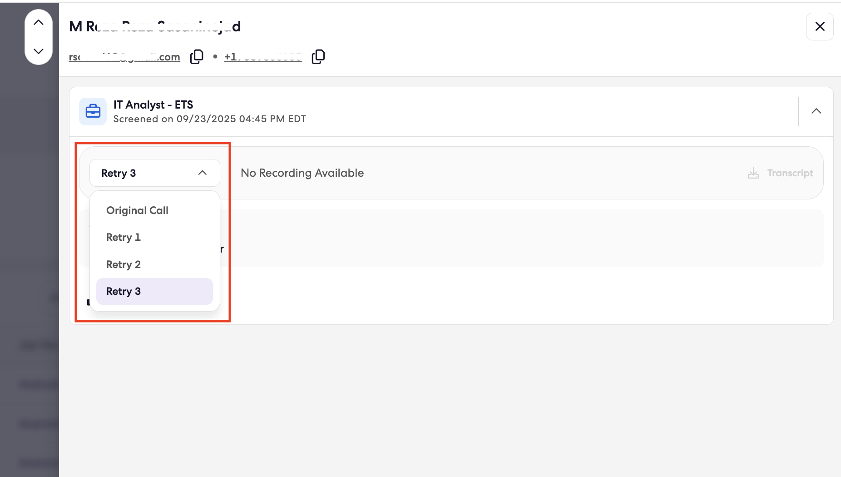Viewport: 841px width, 477px height.
Task: Copy the candidate phone number
Action: (318, 57)
